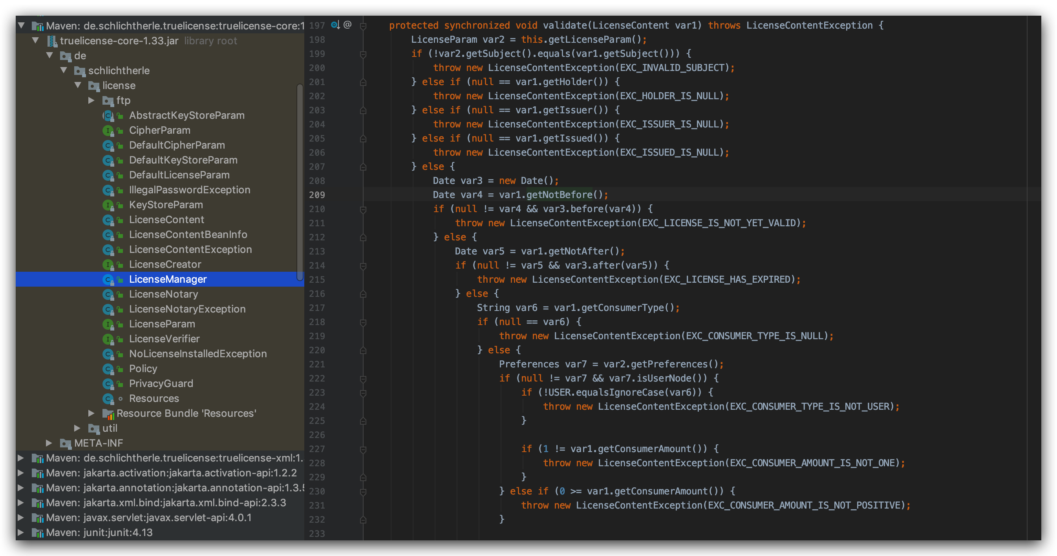Viewport: 1057px width, 556px height.
Task: Click the overridden-method gutter icon on line 197
Action: coord(335,25)
